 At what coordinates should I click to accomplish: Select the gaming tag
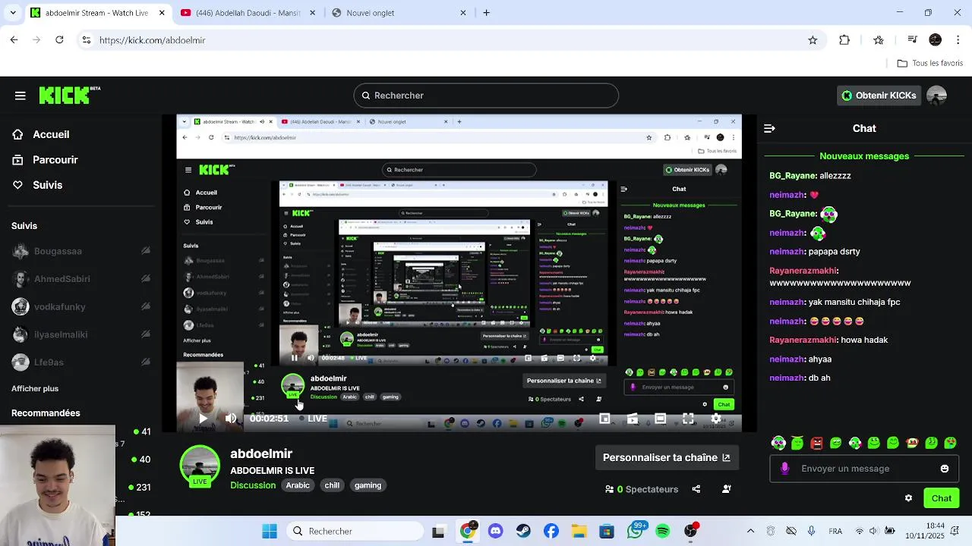point(368,485)
